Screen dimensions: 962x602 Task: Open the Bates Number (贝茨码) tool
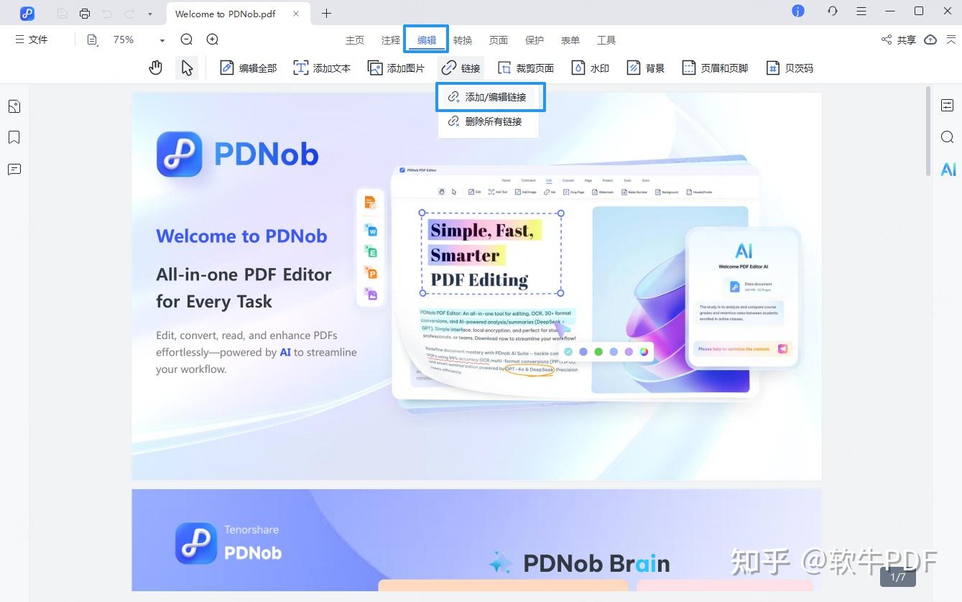pyautogui.click(x=790, y=68)
